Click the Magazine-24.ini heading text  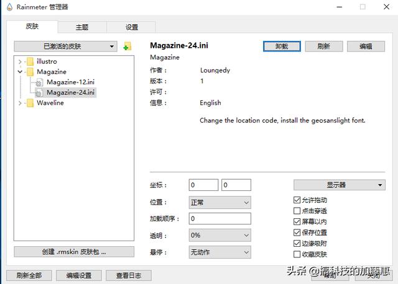click(179, 45)
